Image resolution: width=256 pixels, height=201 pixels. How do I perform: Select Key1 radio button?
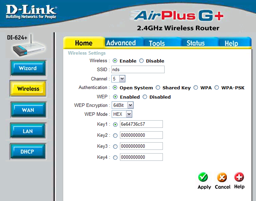click(x=115, y=125)
